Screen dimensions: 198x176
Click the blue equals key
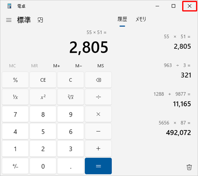pyautogui.click(x=98, y=166)
